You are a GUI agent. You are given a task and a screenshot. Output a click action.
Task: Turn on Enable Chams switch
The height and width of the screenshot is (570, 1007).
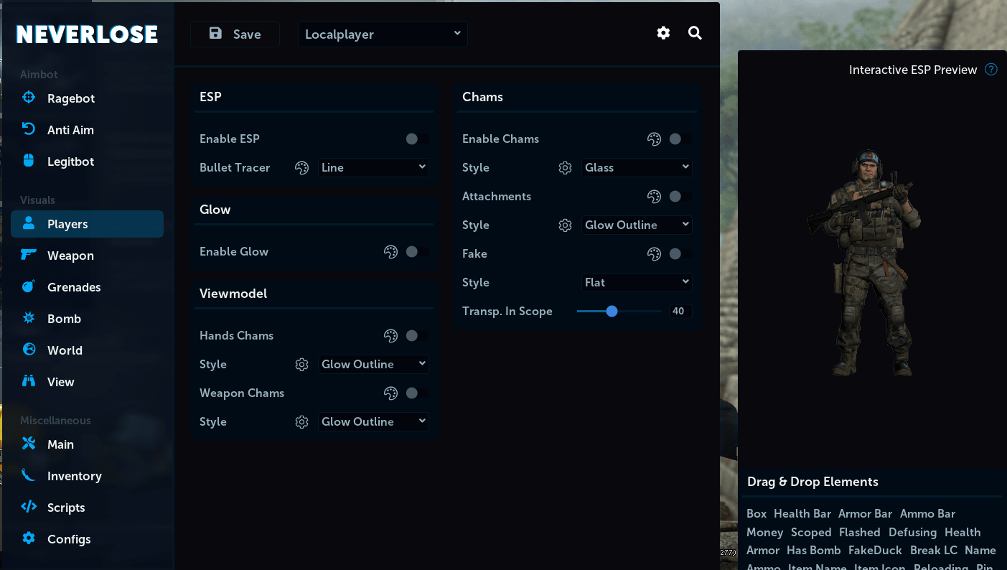click(680, 139)
